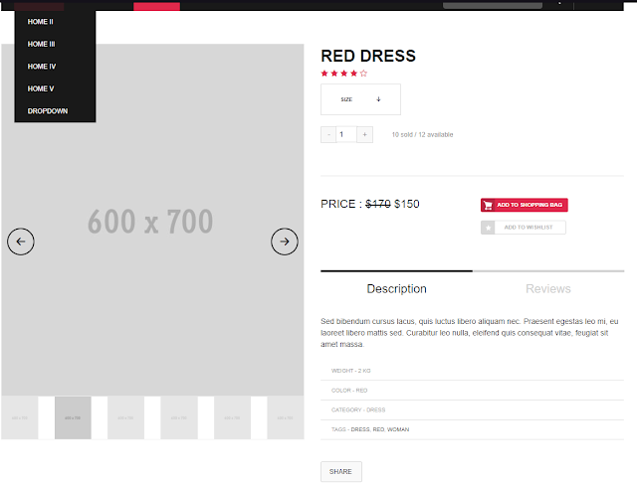The image size is (637, 486).
Task: Choose Home V in the navigation menu
Action: [41, 88]
